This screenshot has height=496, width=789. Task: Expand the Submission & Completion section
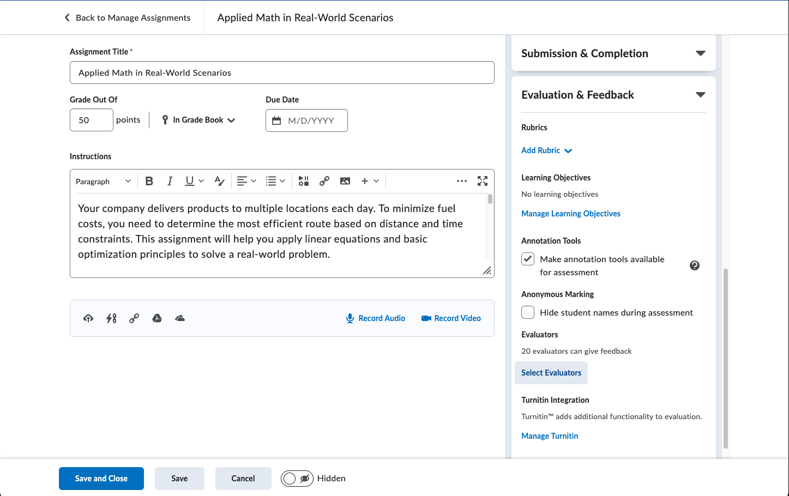700,53
